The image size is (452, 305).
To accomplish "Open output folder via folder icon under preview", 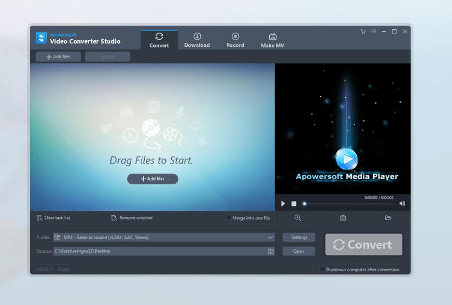I will click(388, 218).
